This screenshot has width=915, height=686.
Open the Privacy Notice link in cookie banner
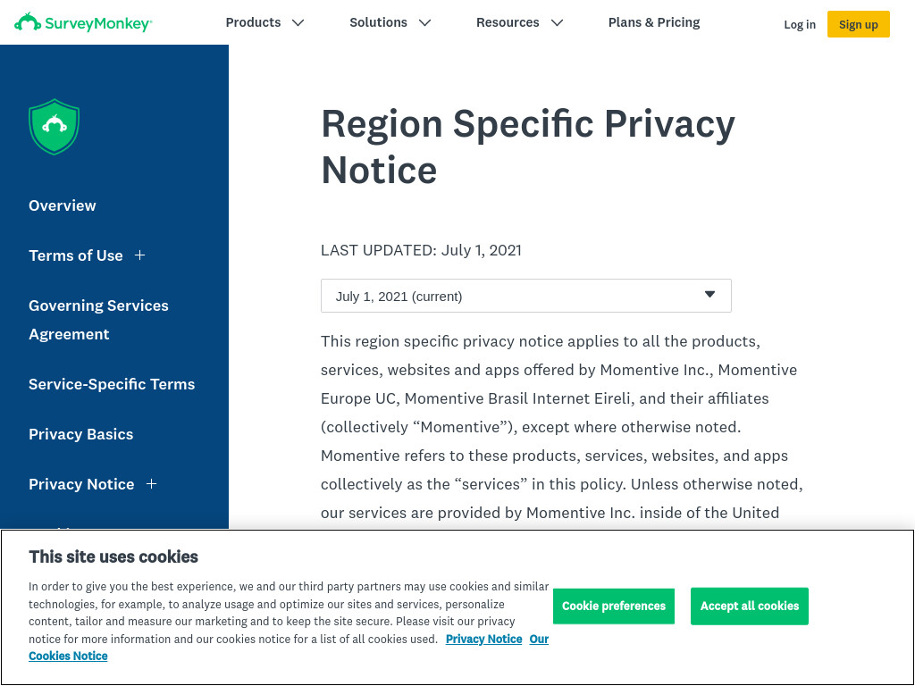click(x=483, y=639)
